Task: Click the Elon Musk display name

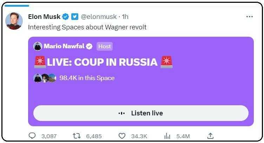Action: [x=44, y=16]
